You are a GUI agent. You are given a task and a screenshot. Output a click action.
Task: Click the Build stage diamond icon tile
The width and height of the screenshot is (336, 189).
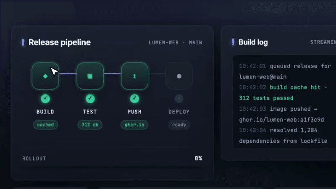coord(45,76)
